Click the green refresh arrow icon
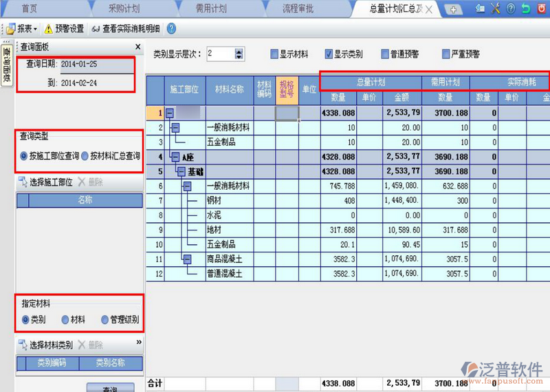The image size is (550, 392). pyautogui.click(x=526, y=9)
